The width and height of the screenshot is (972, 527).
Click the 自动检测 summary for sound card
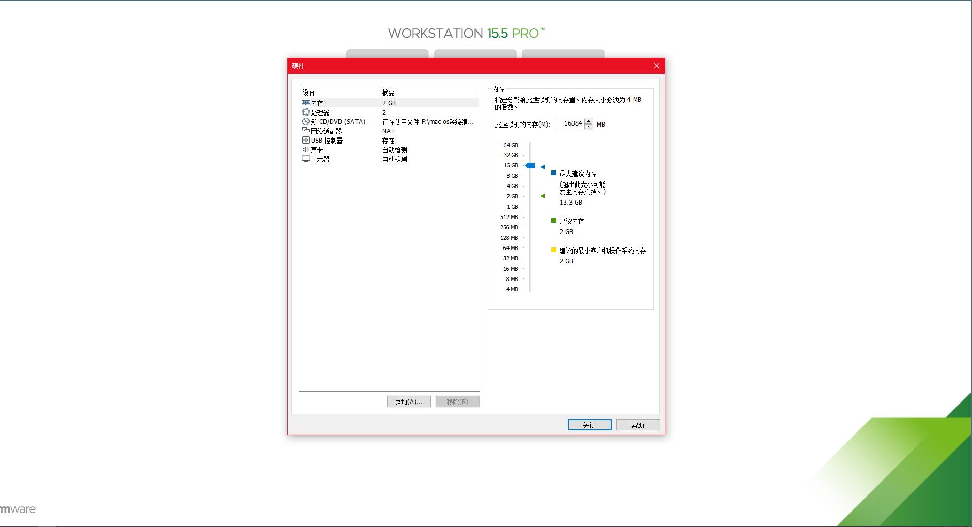pos(394,150)
